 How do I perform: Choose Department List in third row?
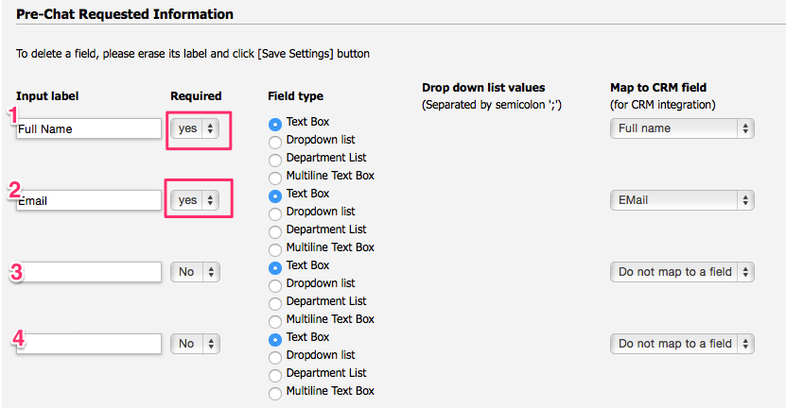(275, 302)
